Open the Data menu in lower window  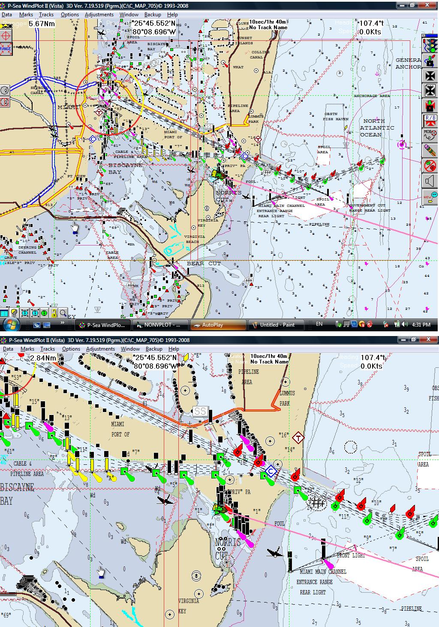click(8, 349)
